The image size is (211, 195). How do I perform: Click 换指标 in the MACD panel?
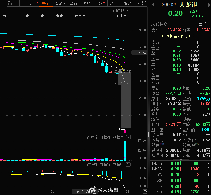click(118, 164)
